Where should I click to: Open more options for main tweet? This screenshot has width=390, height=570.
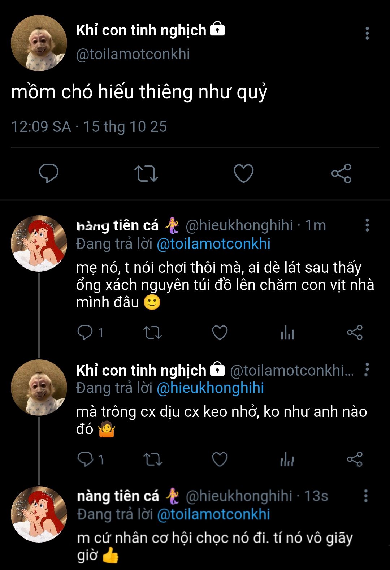367,33
